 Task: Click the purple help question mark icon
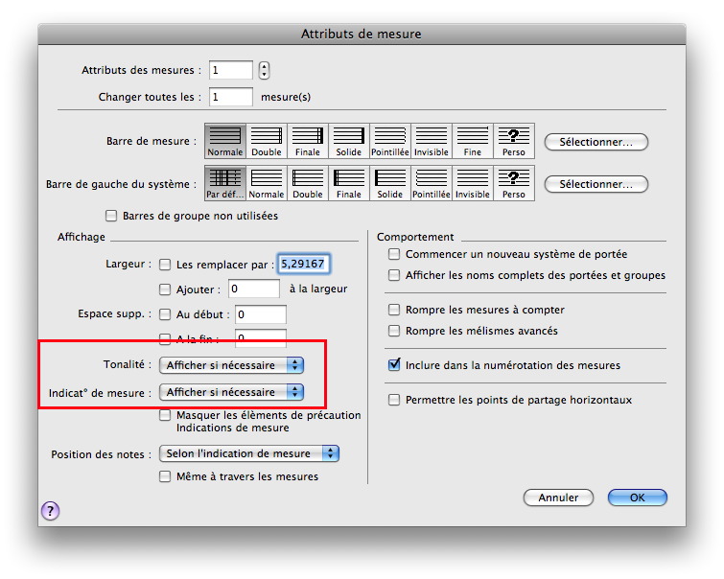[50, 511]
